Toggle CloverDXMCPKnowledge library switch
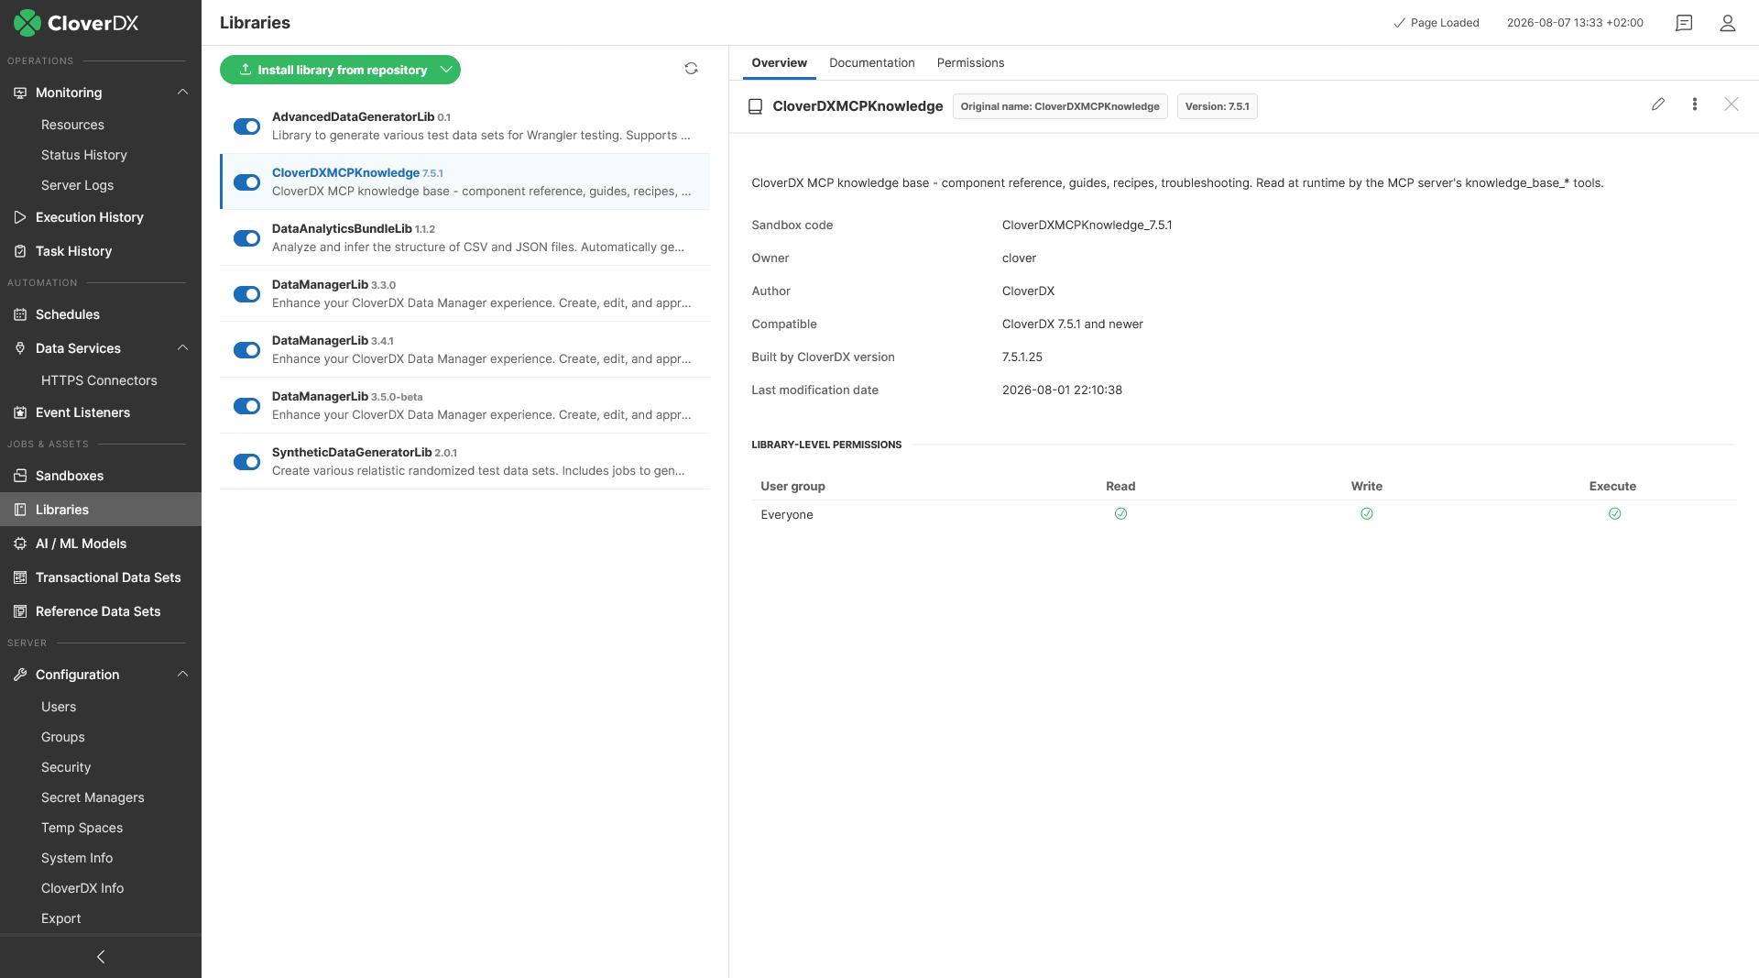This screenshot has height=978, width=1759. pyautogui.click(x=247, y=182)
